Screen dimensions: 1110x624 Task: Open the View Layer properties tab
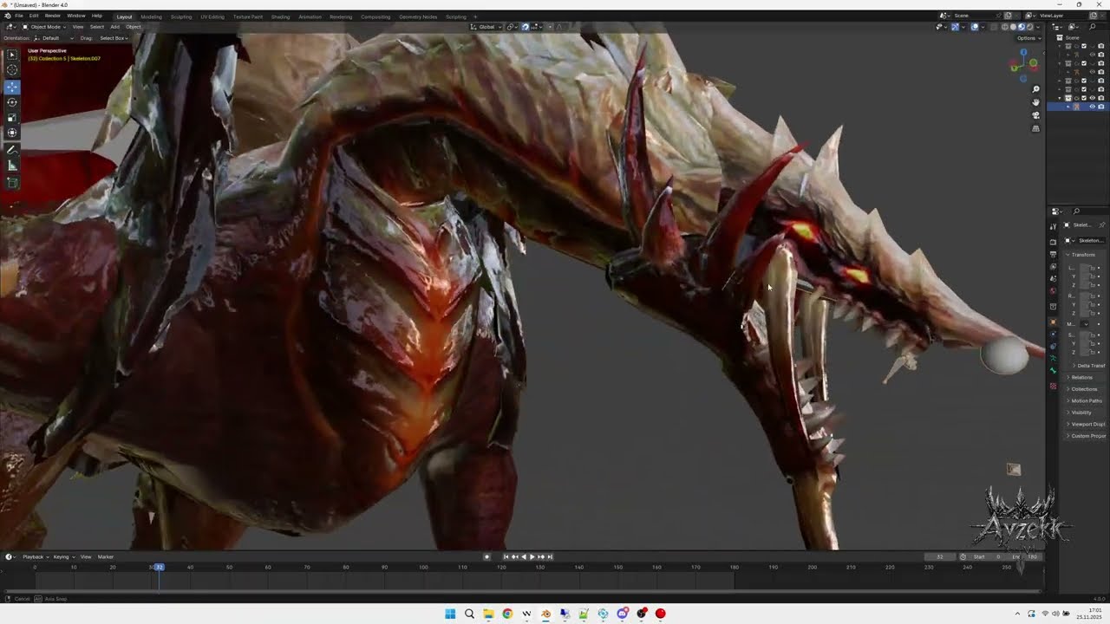click(x=1054, y=266)
